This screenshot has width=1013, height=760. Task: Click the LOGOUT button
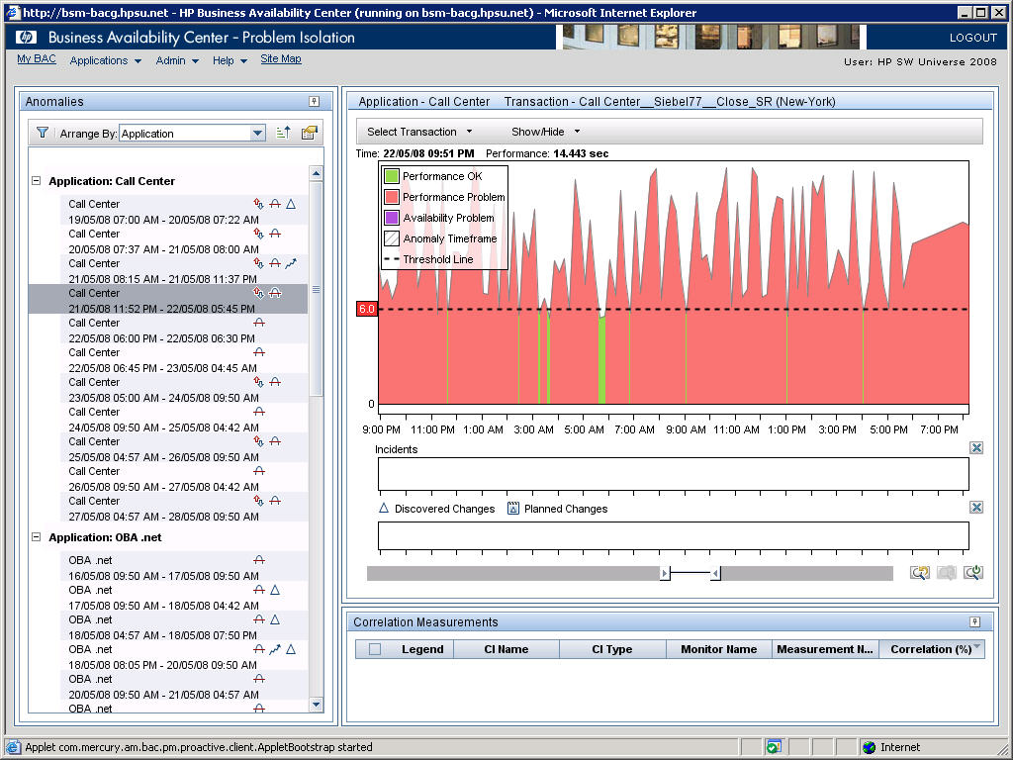pyautogui.click(x=973, y=38)
